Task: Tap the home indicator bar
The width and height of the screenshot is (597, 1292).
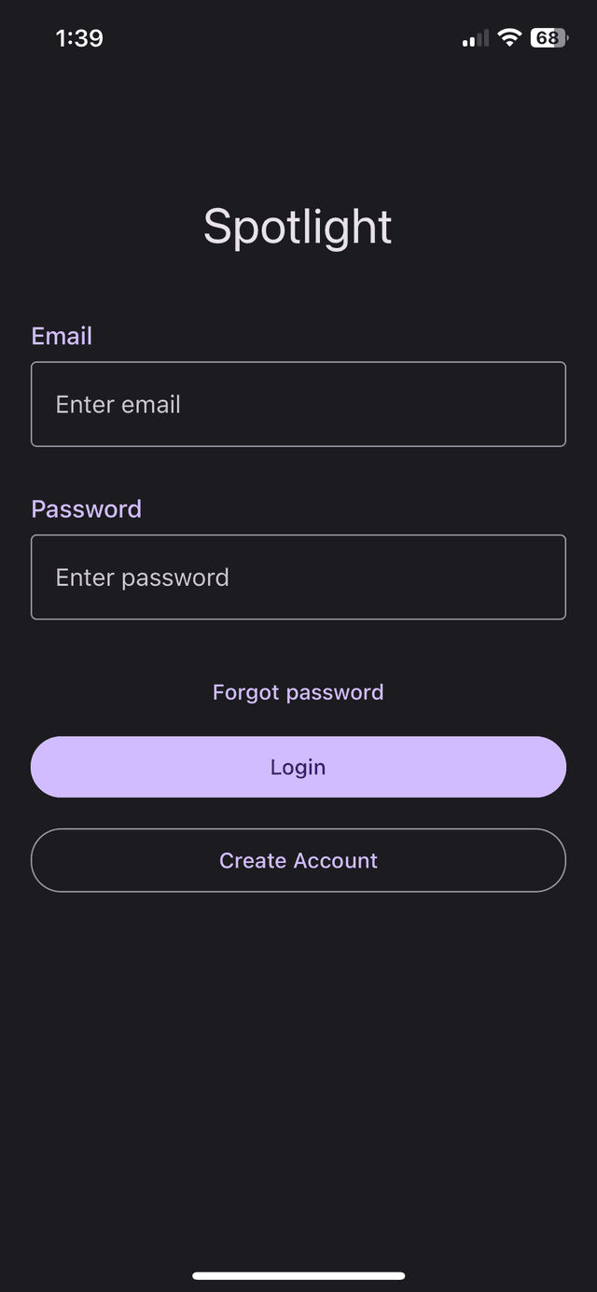Action: click(298, 1275)
